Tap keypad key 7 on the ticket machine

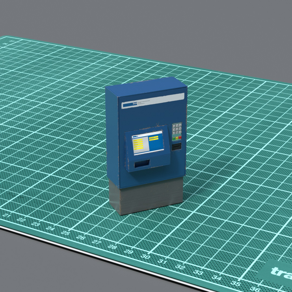pos(174,133)
